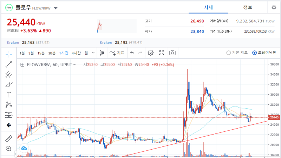This screenshot has height=158, width=281.
Task: Click the 25440 current price axis label
Action: click(274, 117)
